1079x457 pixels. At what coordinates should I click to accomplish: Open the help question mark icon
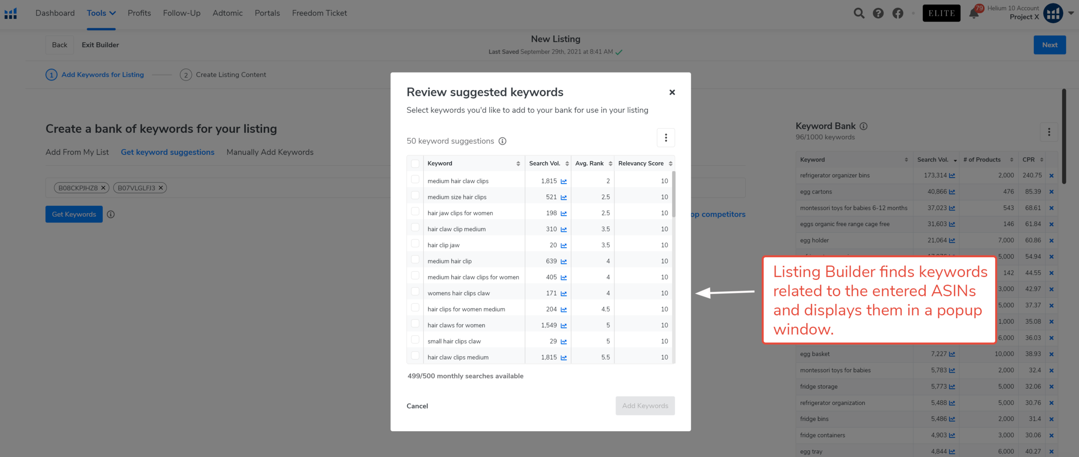coord(878,13)
